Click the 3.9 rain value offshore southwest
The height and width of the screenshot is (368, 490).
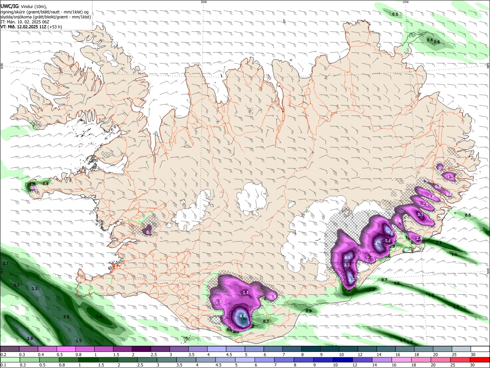tap(30, 338)
